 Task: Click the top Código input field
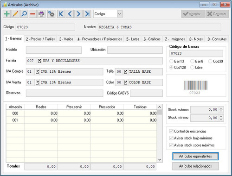(45, 27)
